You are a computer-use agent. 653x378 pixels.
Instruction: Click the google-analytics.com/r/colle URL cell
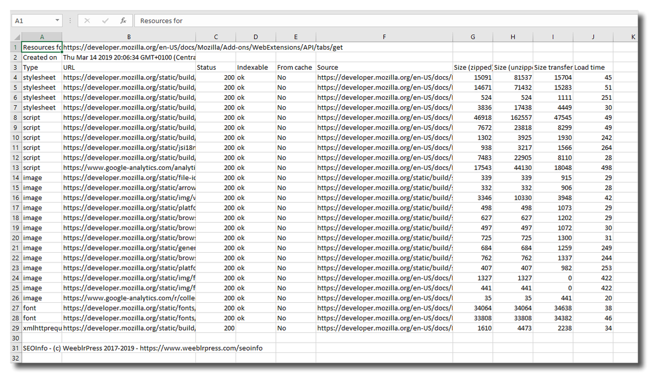[129, 298]
